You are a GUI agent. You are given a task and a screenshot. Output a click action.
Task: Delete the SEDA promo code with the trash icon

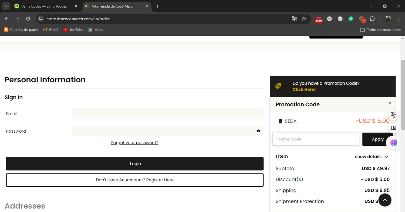(x=280, y=121)
